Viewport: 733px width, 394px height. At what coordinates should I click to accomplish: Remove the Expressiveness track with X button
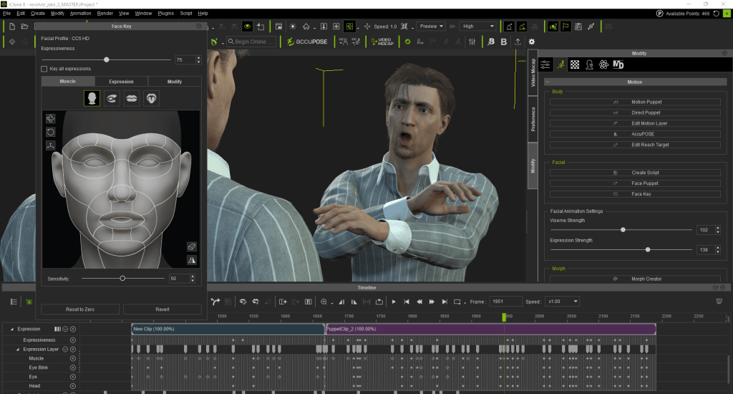(x=73, y=340)
